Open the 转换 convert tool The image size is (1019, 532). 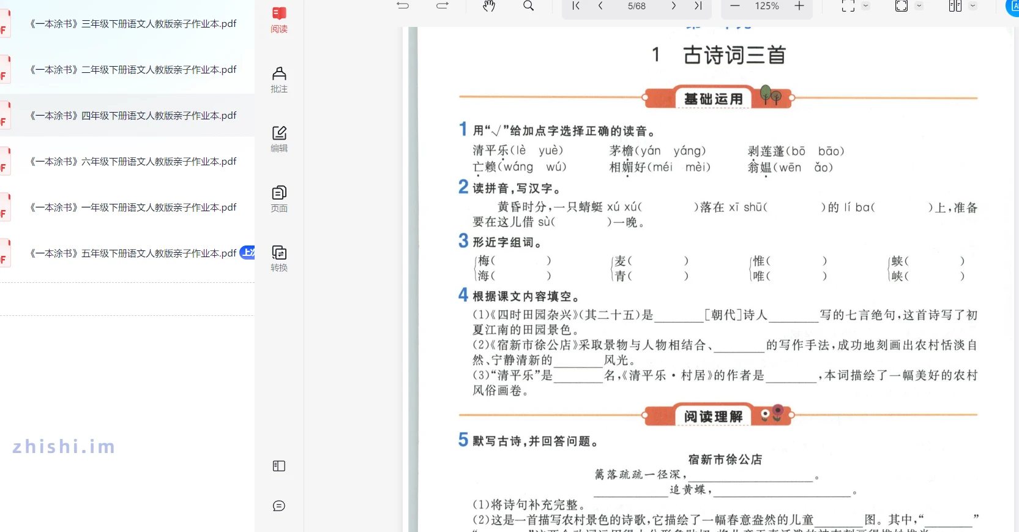coord(279,258)
